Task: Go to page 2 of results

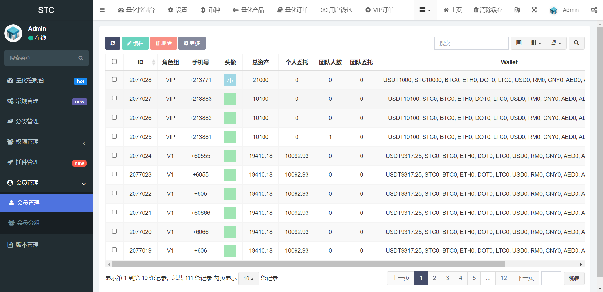Action: 434,278
